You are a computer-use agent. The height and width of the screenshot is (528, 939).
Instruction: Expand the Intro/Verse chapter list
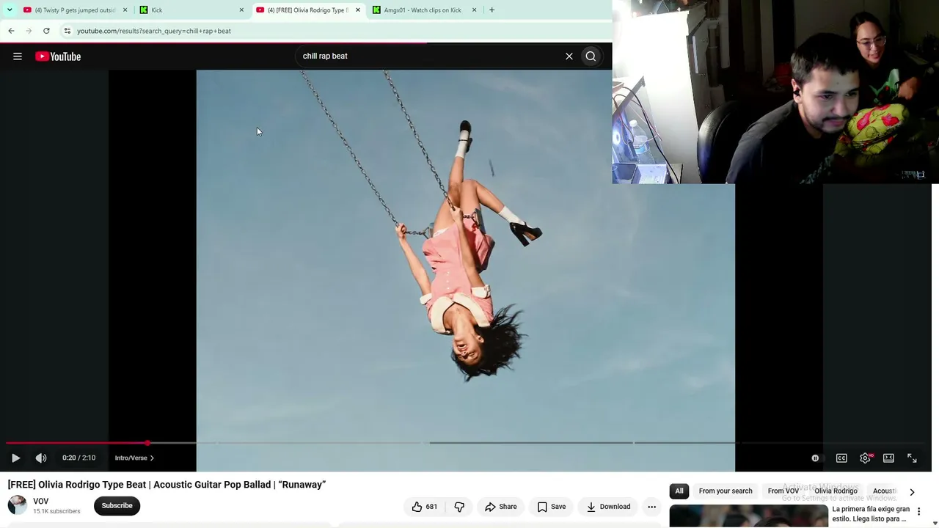tap(134, 458)
